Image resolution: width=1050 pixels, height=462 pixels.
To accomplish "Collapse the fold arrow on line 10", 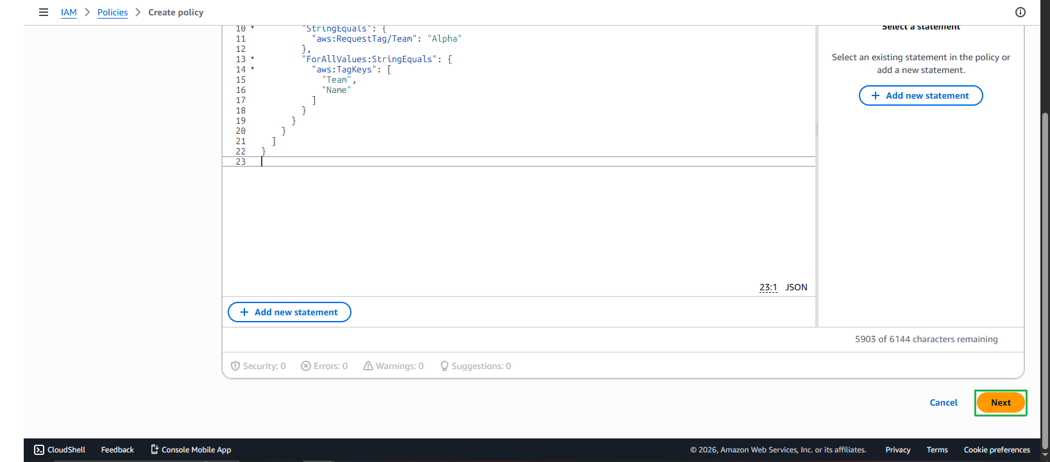I will [x=253, y=28].
